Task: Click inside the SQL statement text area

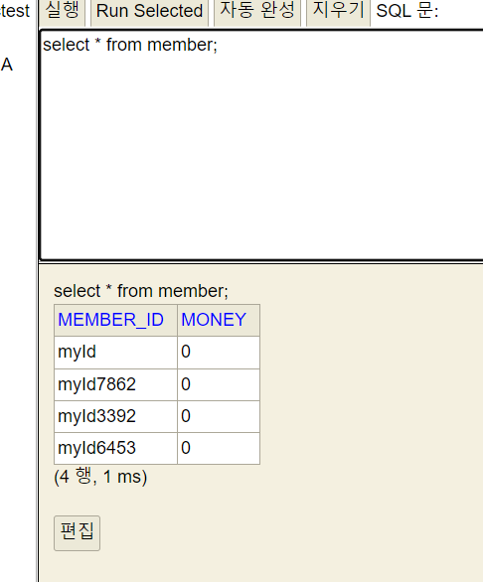Action: [x=262, y=145]
